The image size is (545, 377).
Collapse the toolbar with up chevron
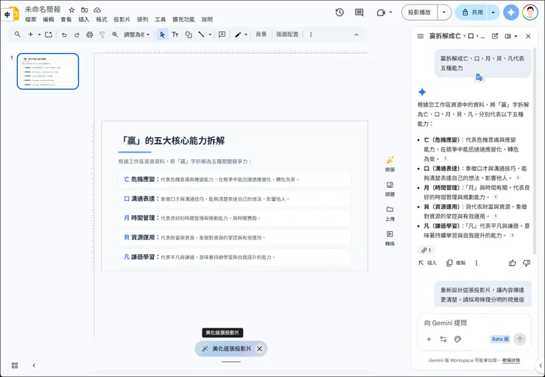tap(356, 35)
